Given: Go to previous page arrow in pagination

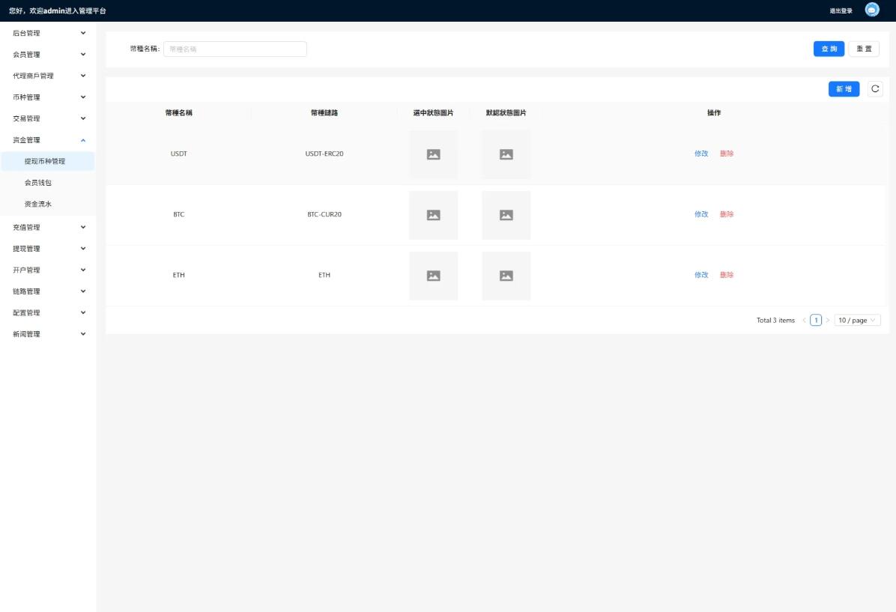Looking at the screenshot, I should pyautogui.click(x=805, y=321).
